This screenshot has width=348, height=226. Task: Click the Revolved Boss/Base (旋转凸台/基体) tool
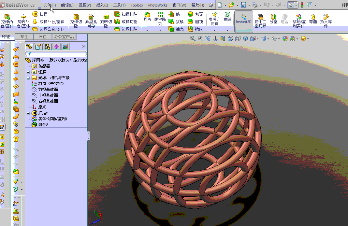click(23, 21)
